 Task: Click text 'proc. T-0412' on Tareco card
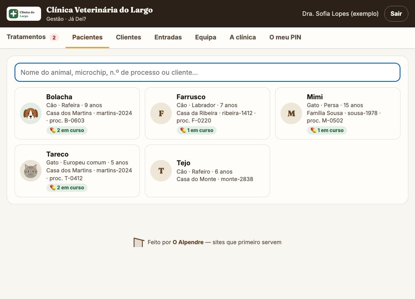coord(66,178)
